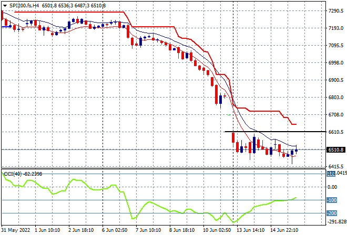Click the 6900.5 price axis label
The height and width of the screenshot is (236, 347).
[x=336, y=80]
